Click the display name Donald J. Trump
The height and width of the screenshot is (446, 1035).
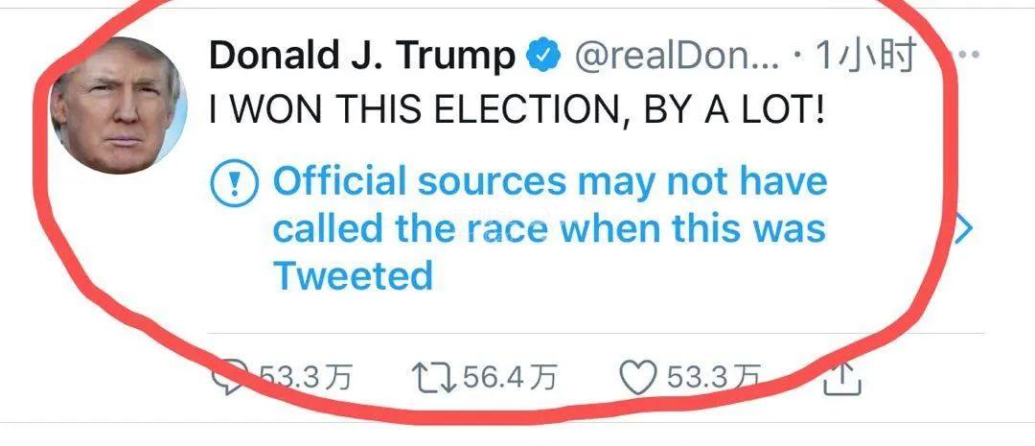pos(361,56)
